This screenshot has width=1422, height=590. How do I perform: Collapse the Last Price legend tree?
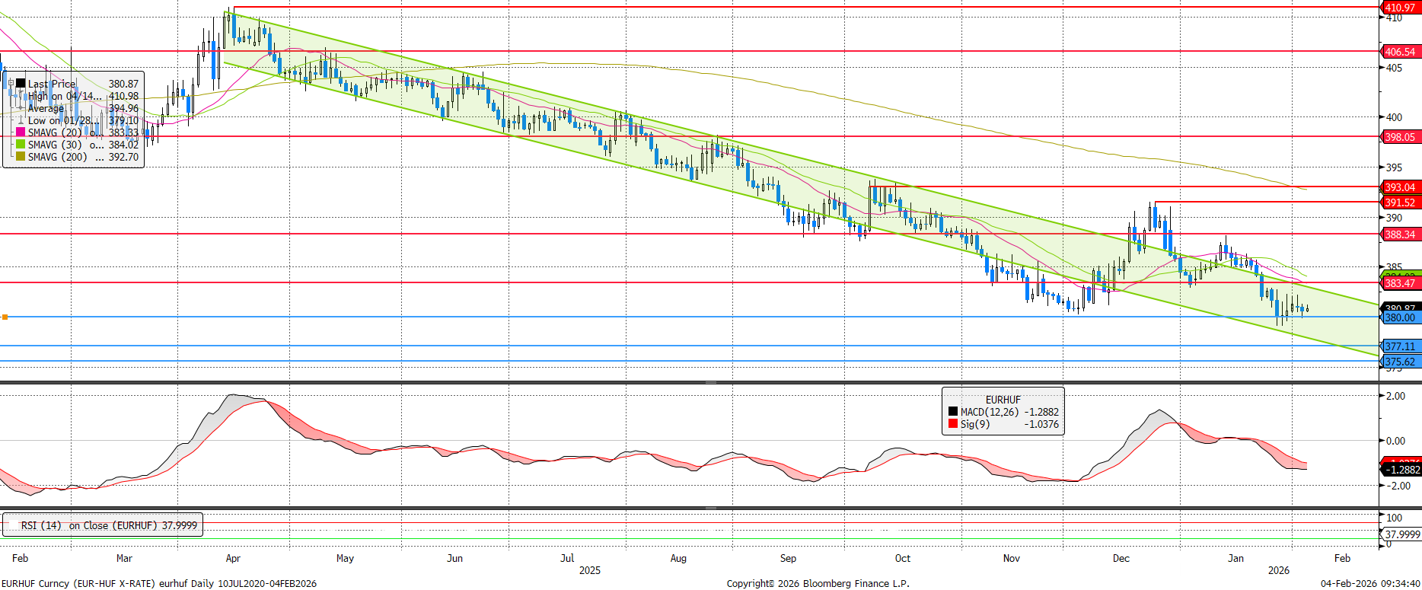click(x=10, y=84)
